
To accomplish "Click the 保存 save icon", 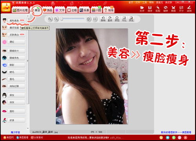I will click(150, 7).
